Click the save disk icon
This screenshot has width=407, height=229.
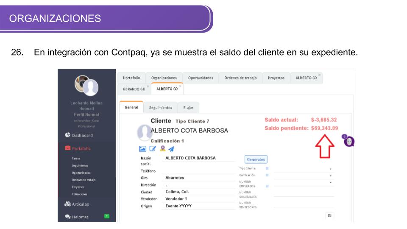point(330,215)
